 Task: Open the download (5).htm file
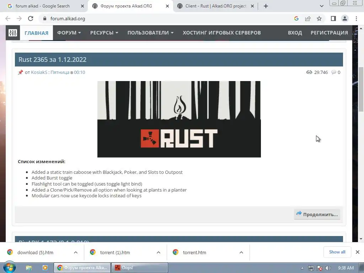35,252
